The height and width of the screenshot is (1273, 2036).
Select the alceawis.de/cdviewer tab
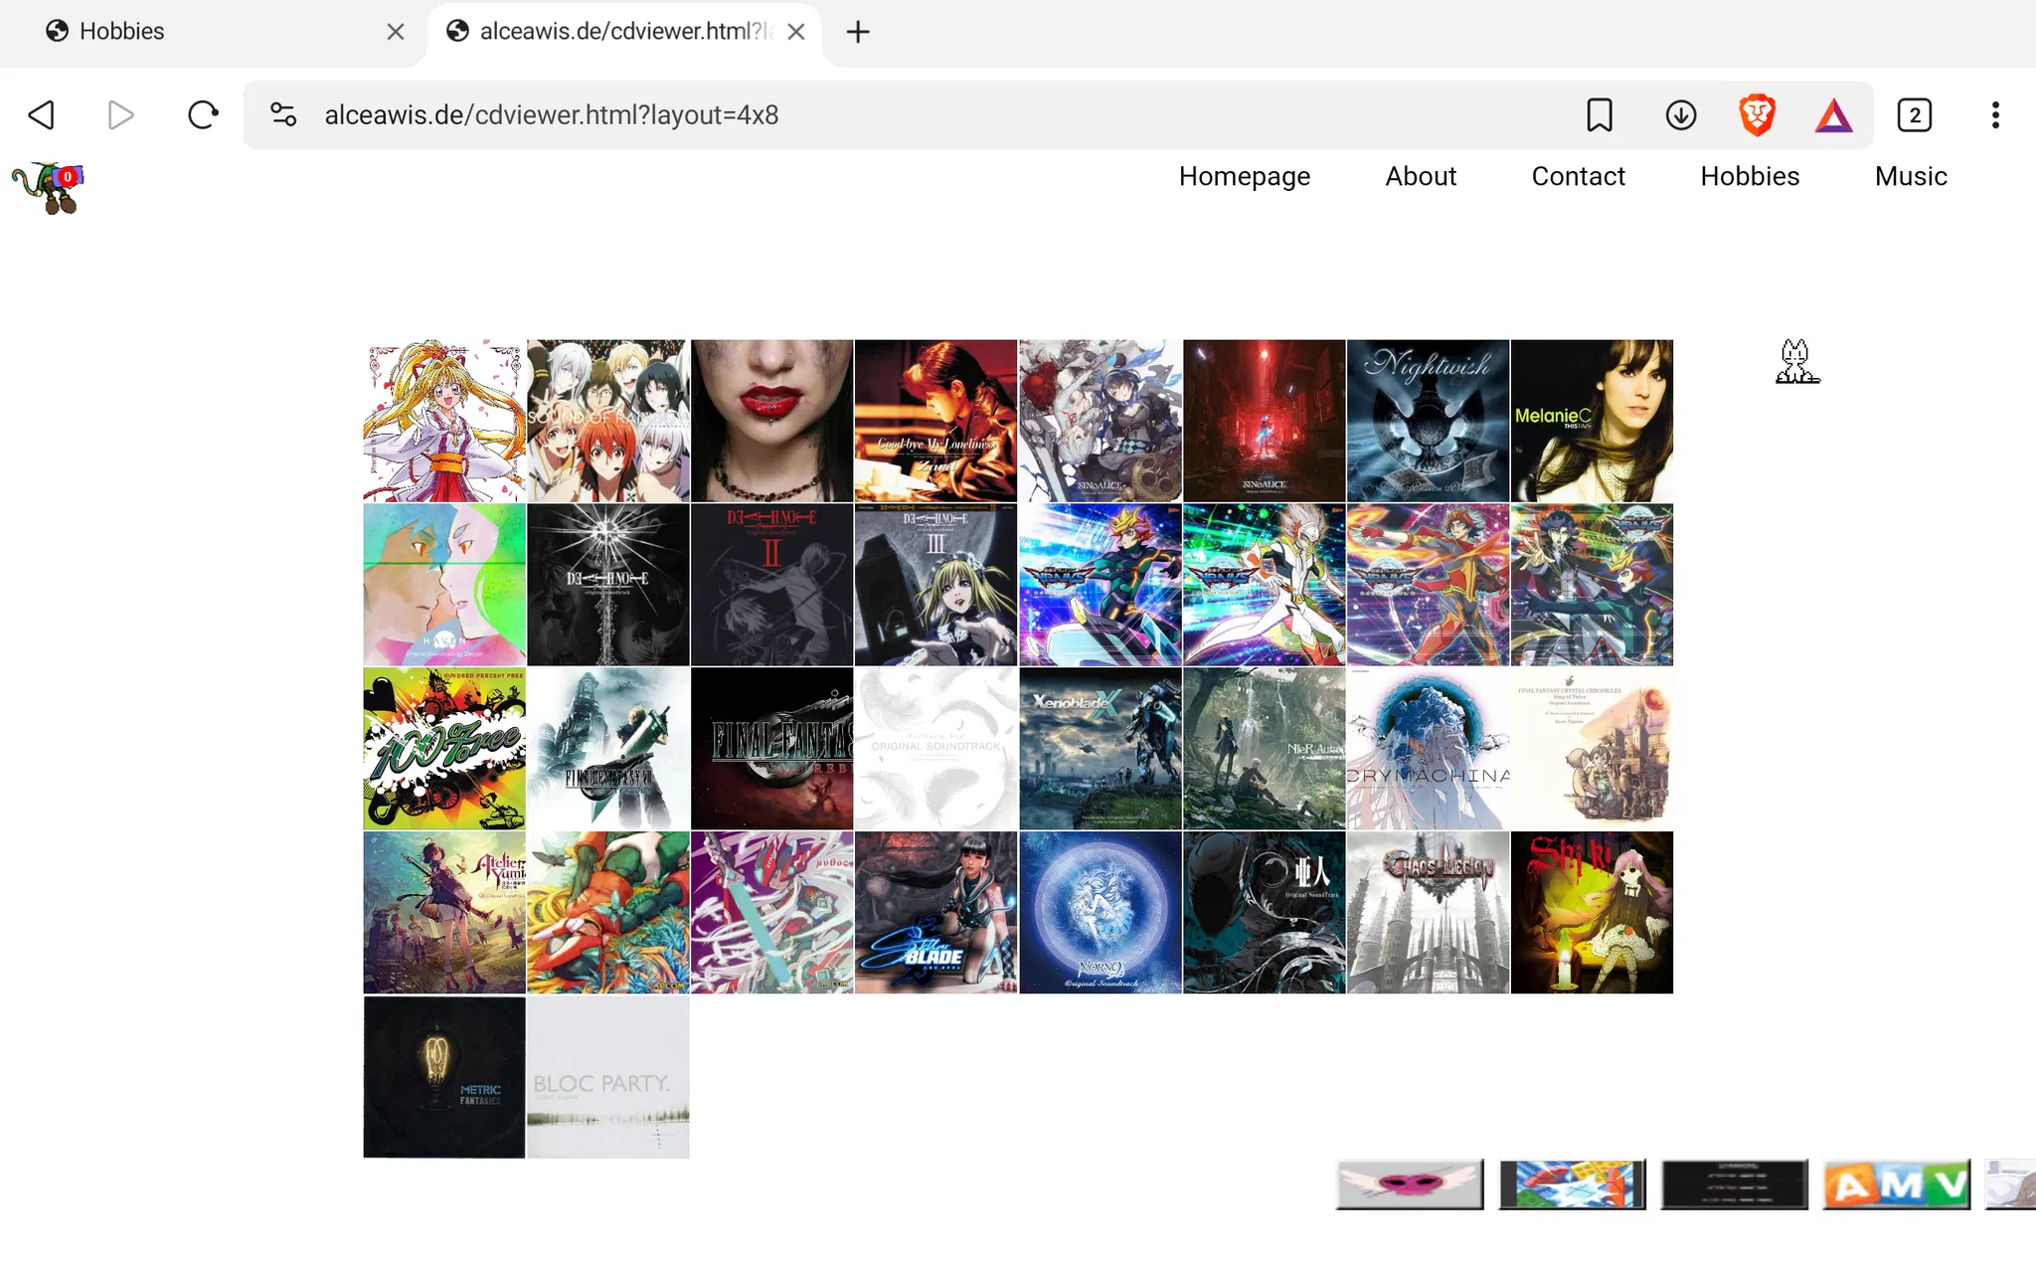click(x=624, y=32)
